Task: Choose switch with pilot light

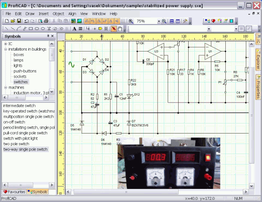Action: click(x=21, y=138)
